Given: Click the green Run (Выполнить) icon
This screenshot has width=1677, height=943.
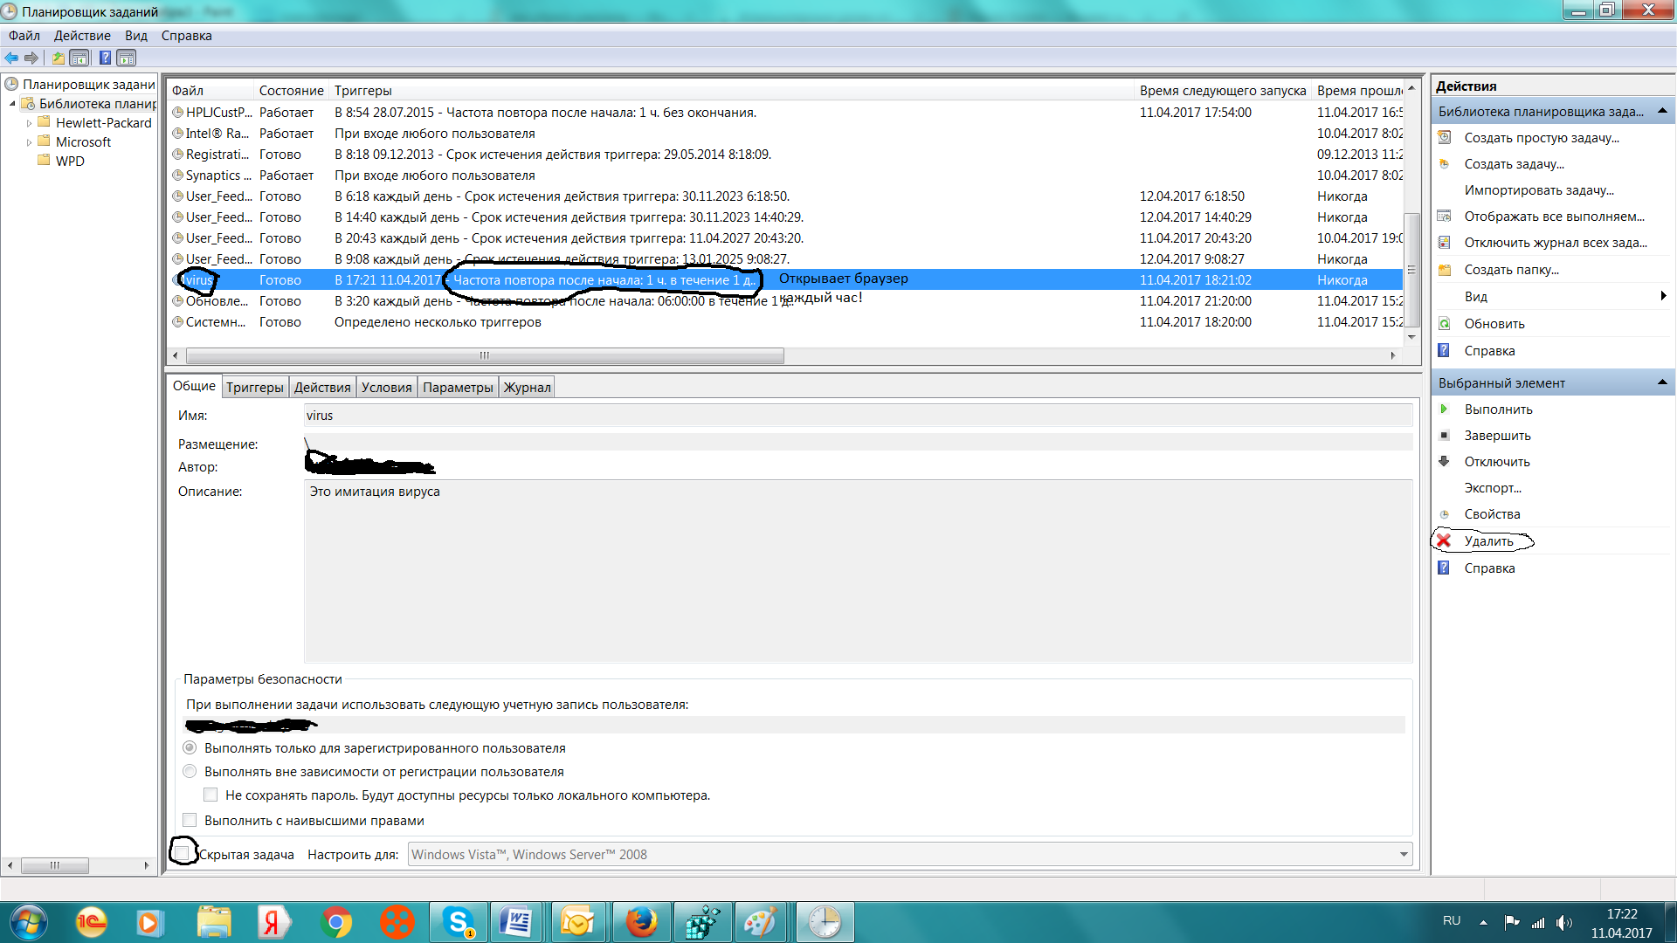Looking at the screenshot, I should [1444, 410].
